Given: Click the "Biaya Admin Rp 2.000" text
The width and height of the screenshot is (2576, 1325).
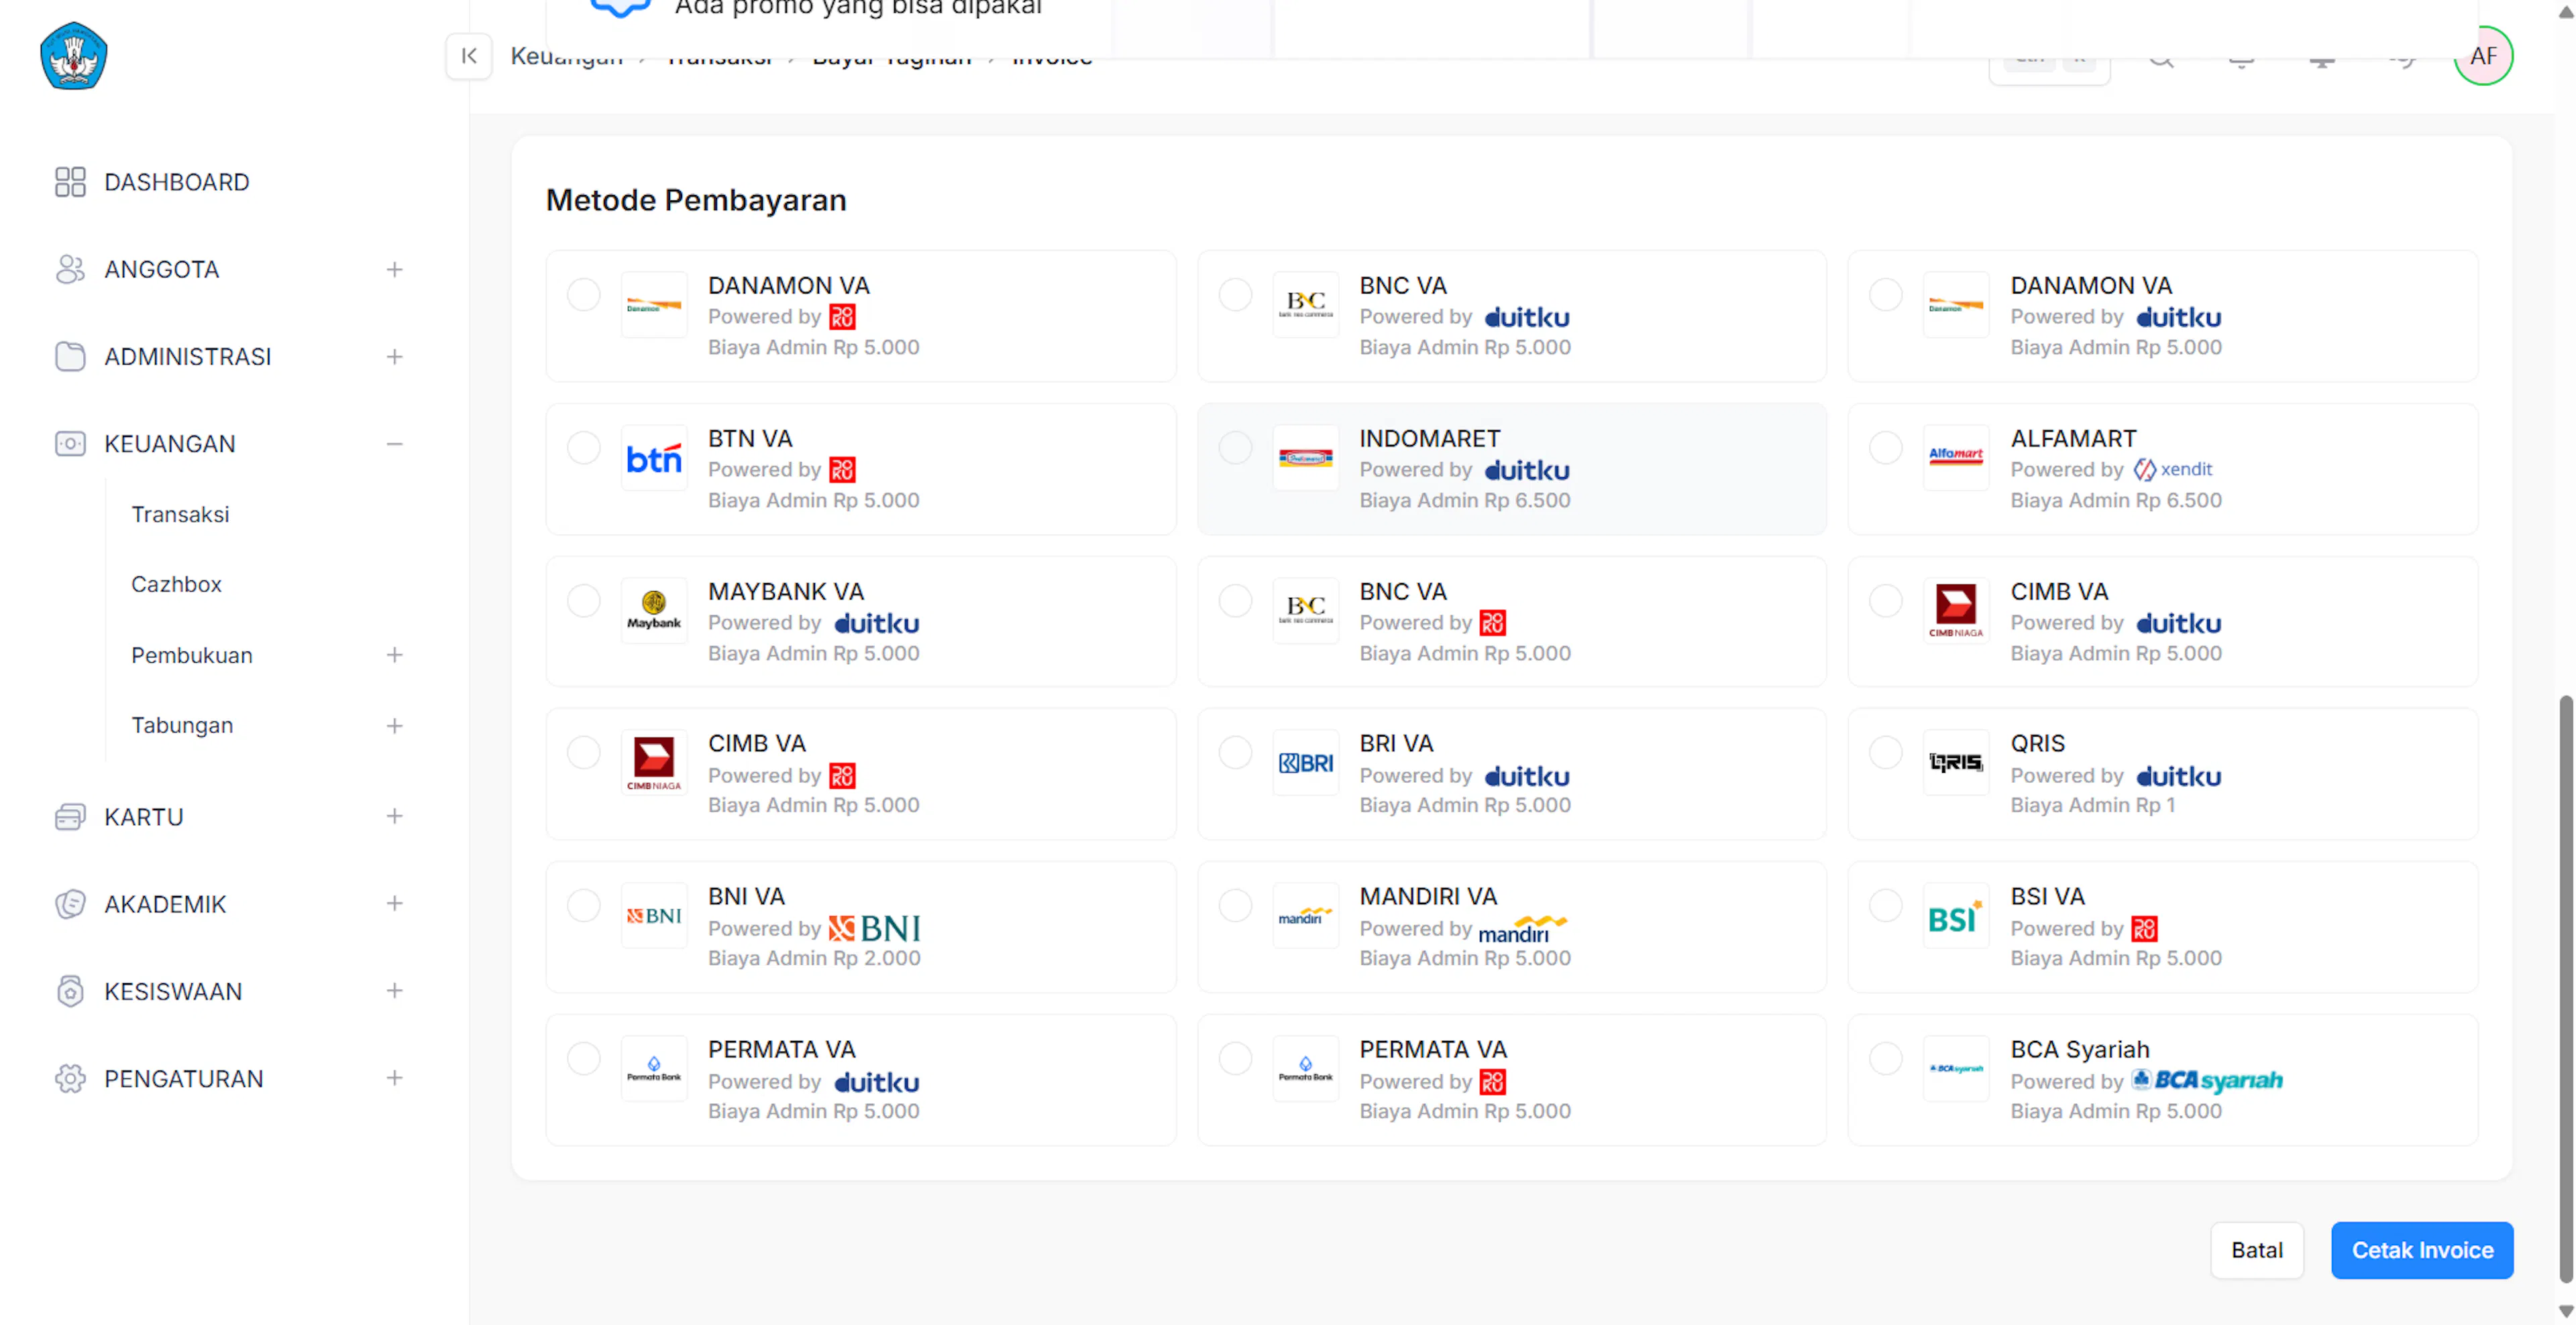Looking at the screenshot, I should tap(814, 958).
